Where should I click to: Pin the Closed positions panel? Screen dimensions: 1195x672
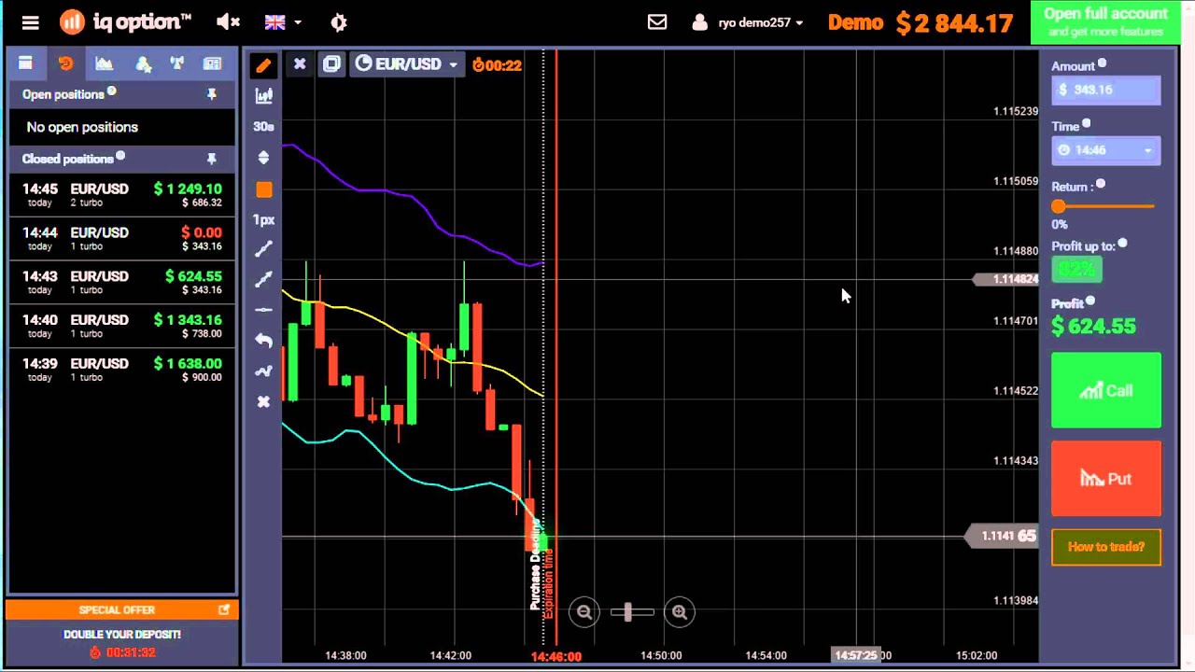pyautogui.click(x=212, y=159)
